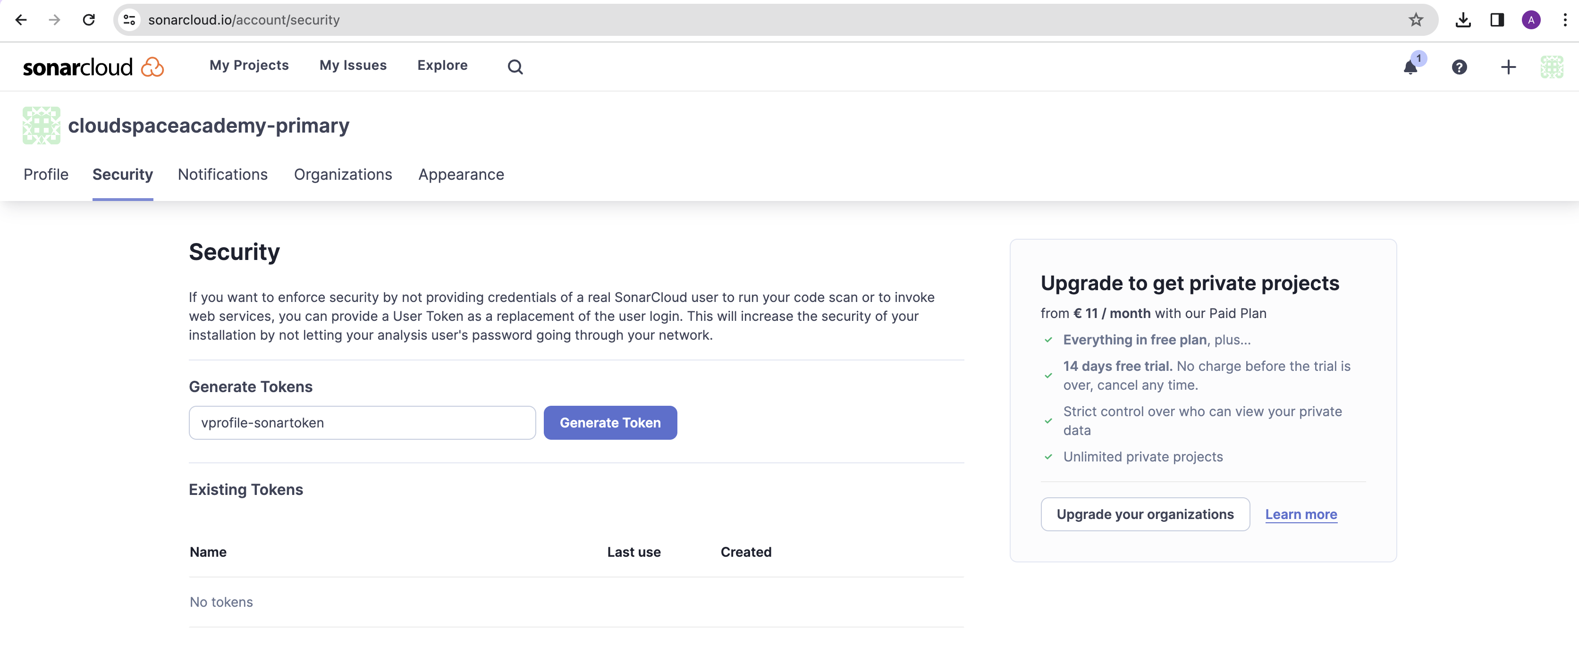Go back using the browser back arrow
The height and width of the screenshot is (653, 1579).
click(21, 20)
